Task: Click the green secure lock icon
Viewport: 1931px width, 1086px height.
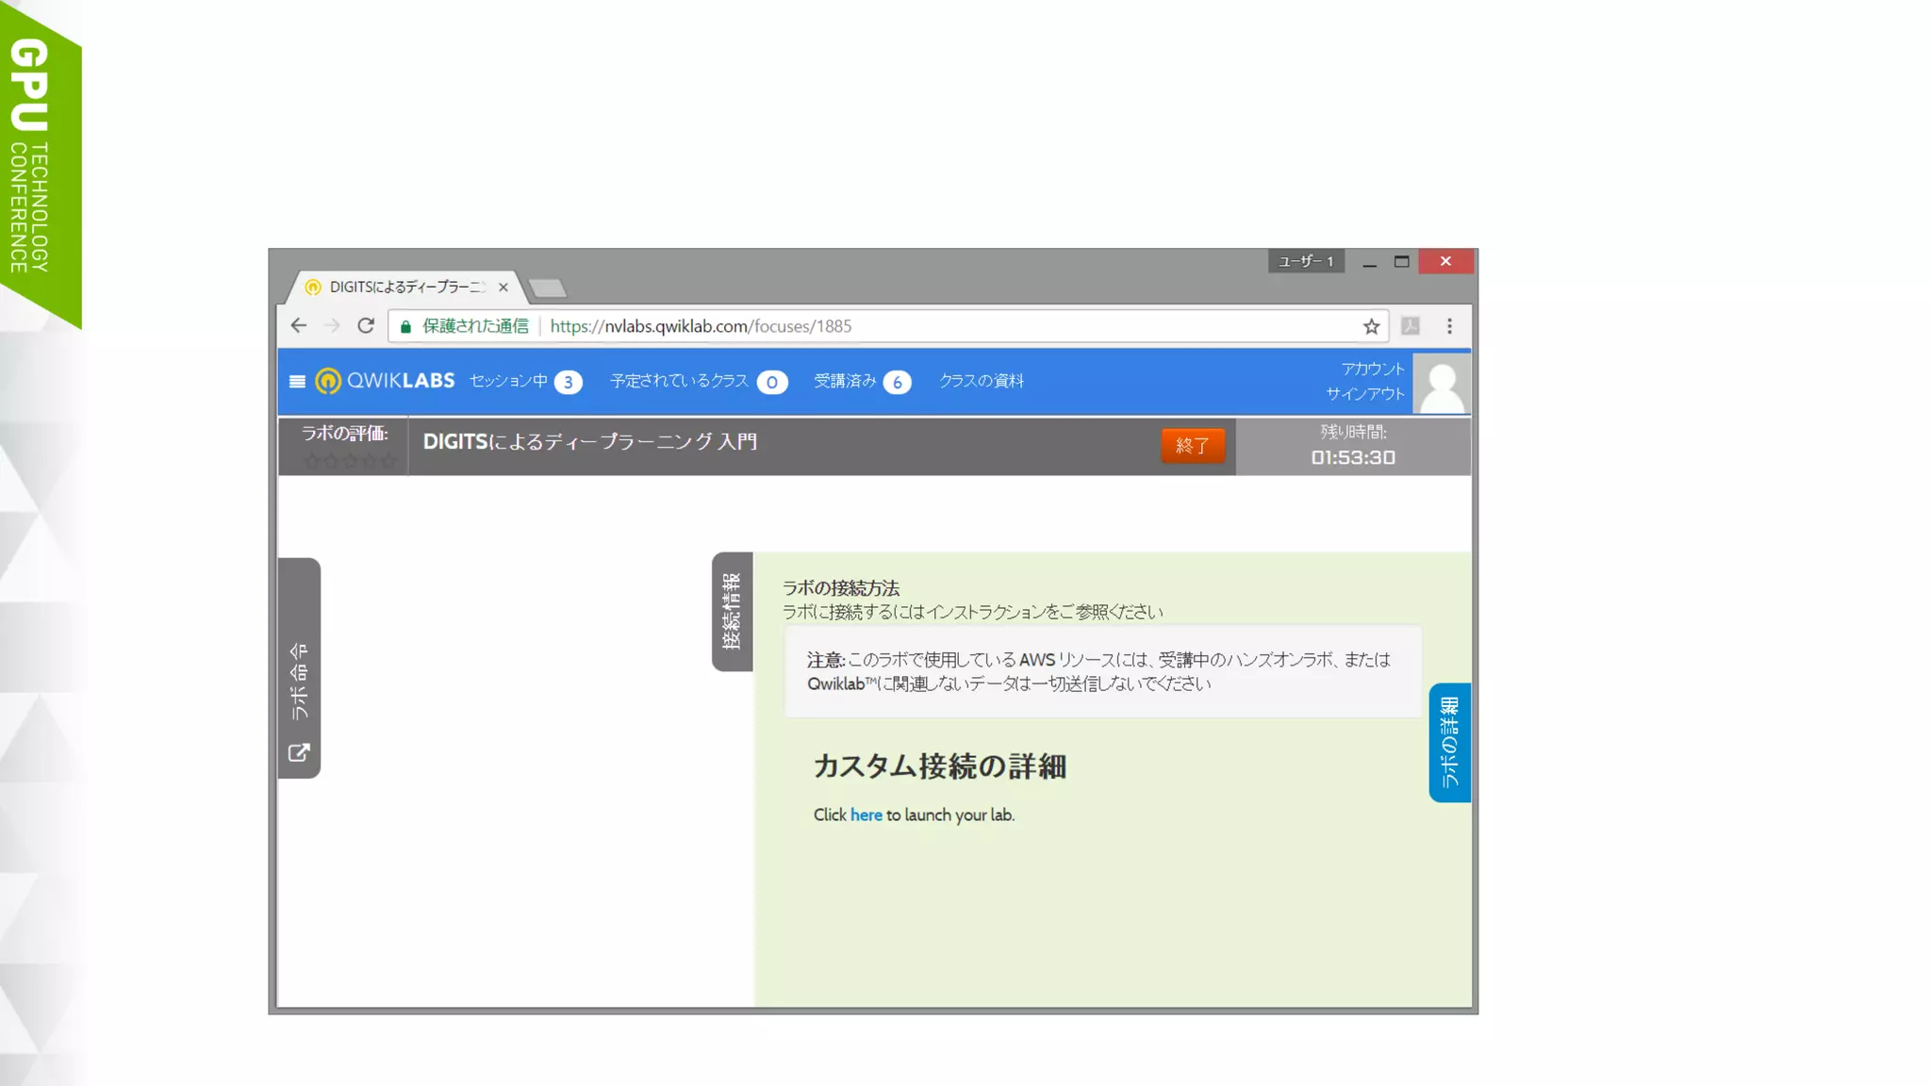Action: [x=405, y=326]
